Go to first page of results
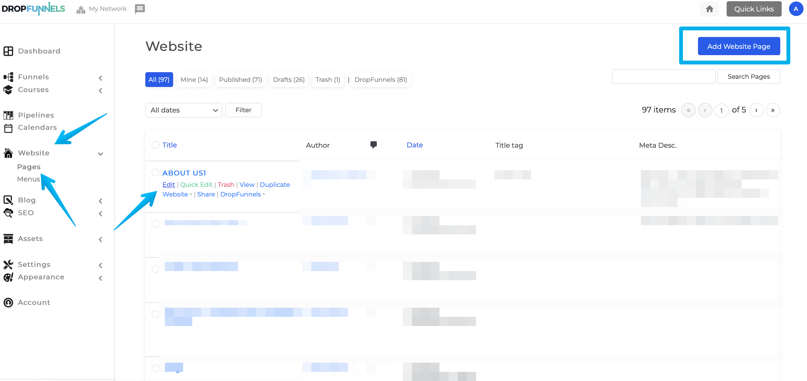 pos(688,110)
